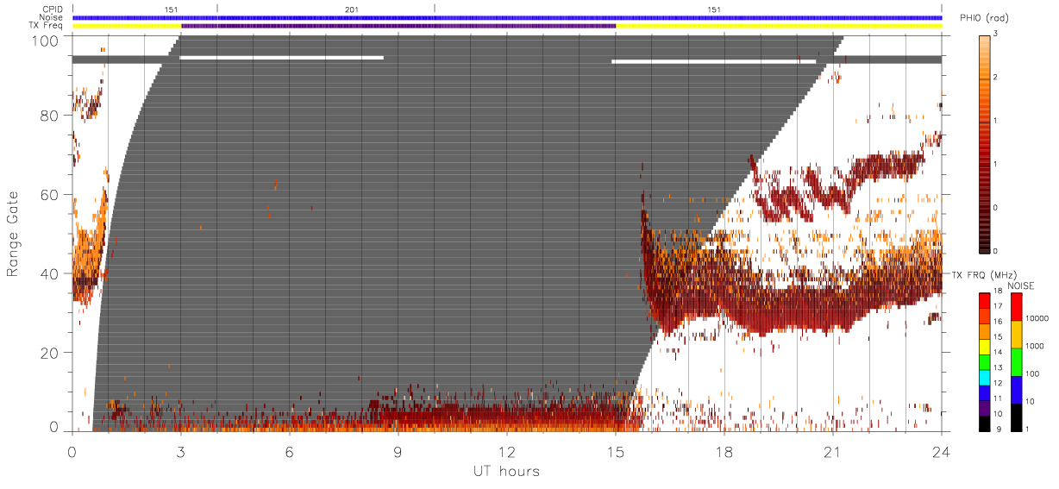Image resolution: width=1059 pixels, height=489 pixels.
Task: Click the black segment of TX FRQ legend
Action: 985,424
